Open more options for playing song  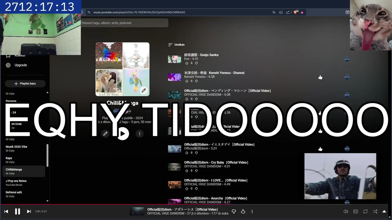tap(252, 211)
